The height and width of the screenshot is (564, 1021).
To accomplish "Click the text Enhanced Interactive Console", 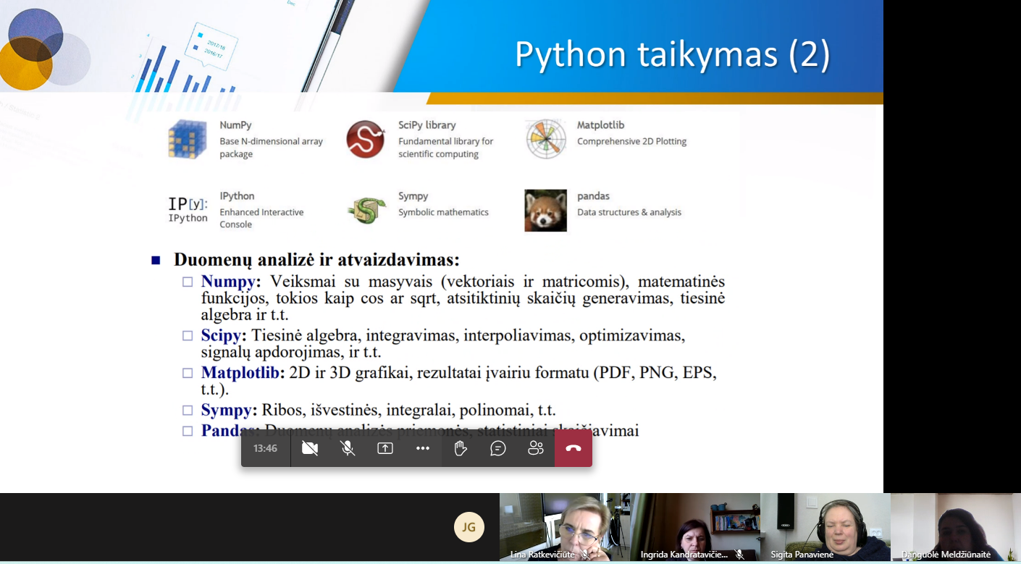I will pos(261,218).
